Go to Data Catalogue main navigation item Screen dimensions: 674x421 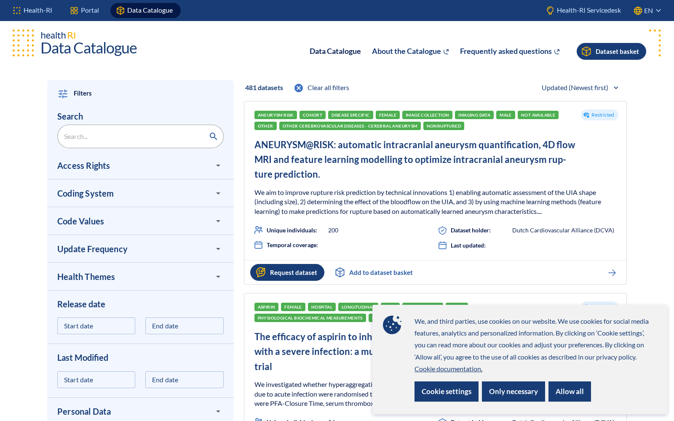coord(335,51)
